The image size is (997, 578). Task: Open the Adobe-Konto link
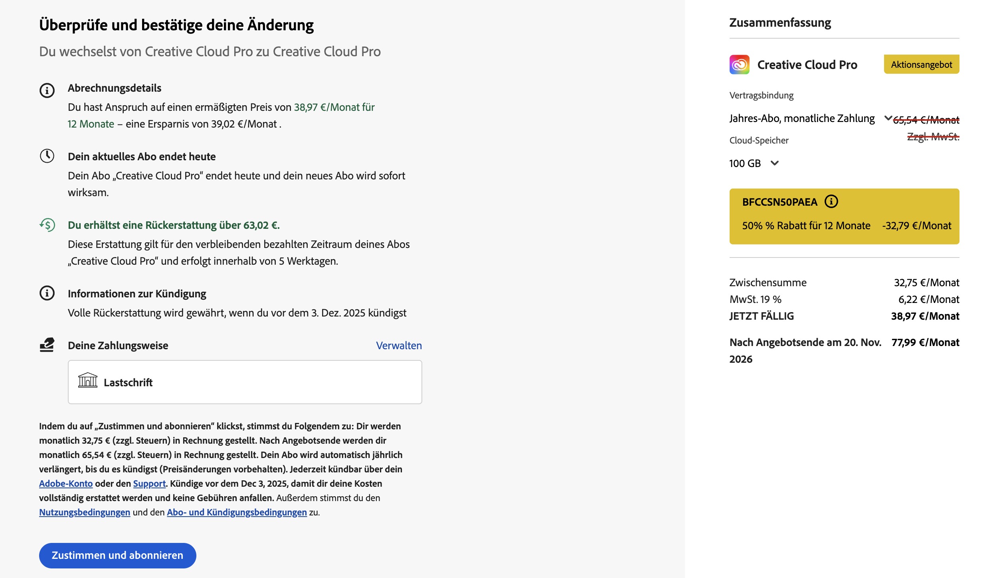pos(66,484)
